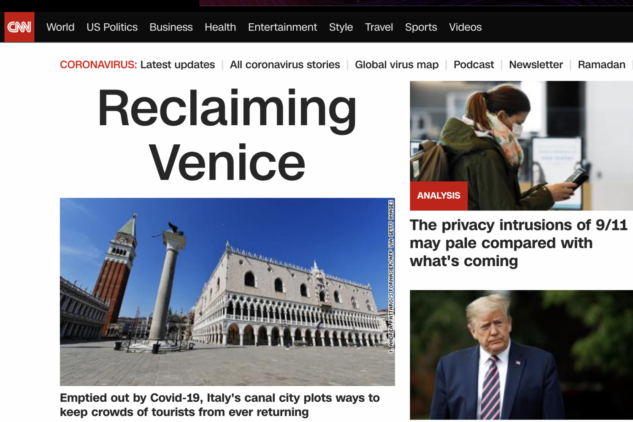The image size is (633, 422).
Task: Click the Latest updates coronavirus link
Action: (178, 65)
